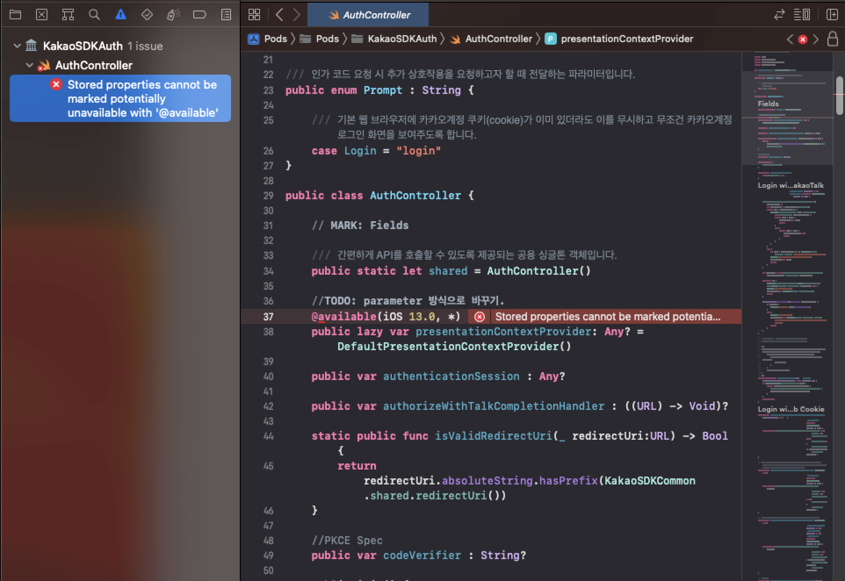
Task: Click 'codeVerifier' on line 49
Action: 422,555
